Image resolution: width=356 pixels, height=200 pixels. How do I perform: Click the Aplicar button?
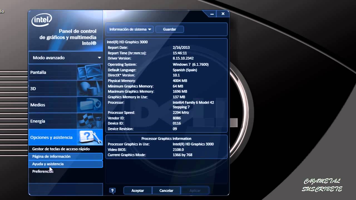coord(195,191)
